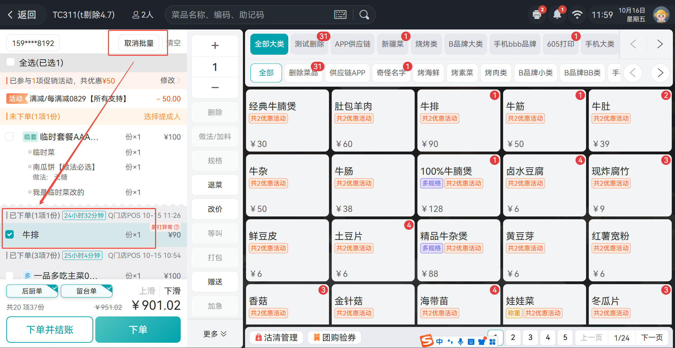Open the notification bell
Screen dimensions: 675x348
557,15
